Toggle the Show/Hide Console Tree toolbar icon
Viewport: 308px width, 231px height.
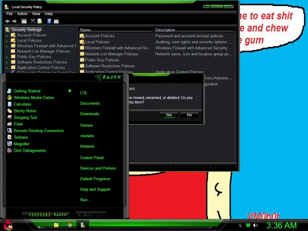tap(24, 21)
